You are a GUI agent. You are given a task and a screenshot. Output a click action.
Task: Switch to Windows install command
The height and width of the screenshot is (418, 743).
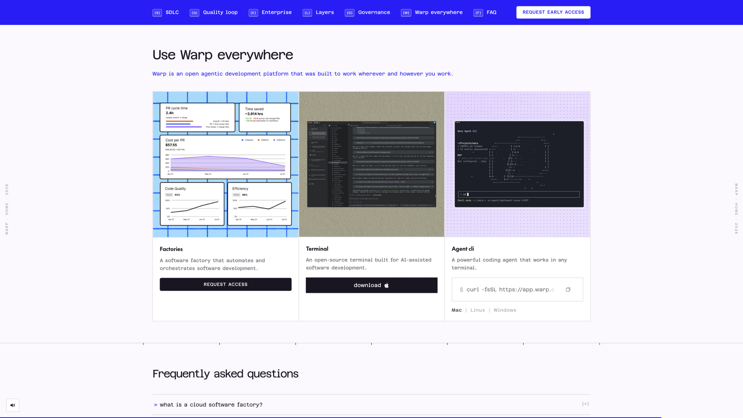pyautogui.click(x=505, y=310)
